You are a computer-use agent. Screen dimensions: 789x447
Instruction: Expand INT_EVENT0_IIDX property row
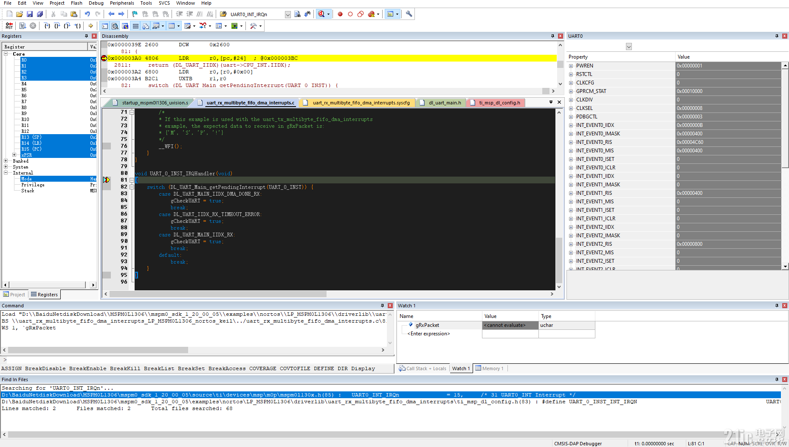pyautogui.click(x=571, y=125)
